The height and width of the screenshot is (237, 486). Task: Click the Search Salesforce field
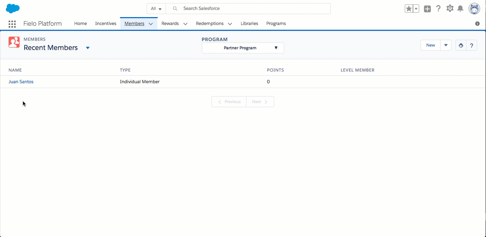248,9
